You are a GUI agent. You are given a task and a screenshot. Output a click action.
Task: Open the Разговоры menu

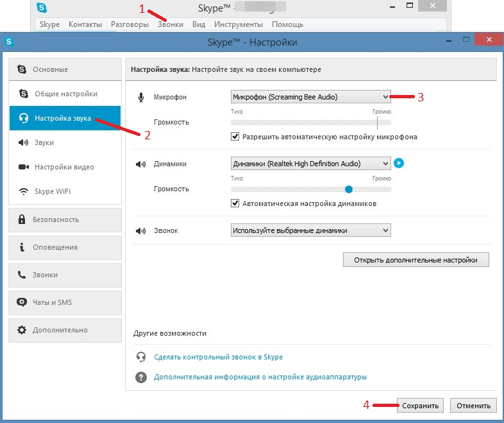point(130,24)
